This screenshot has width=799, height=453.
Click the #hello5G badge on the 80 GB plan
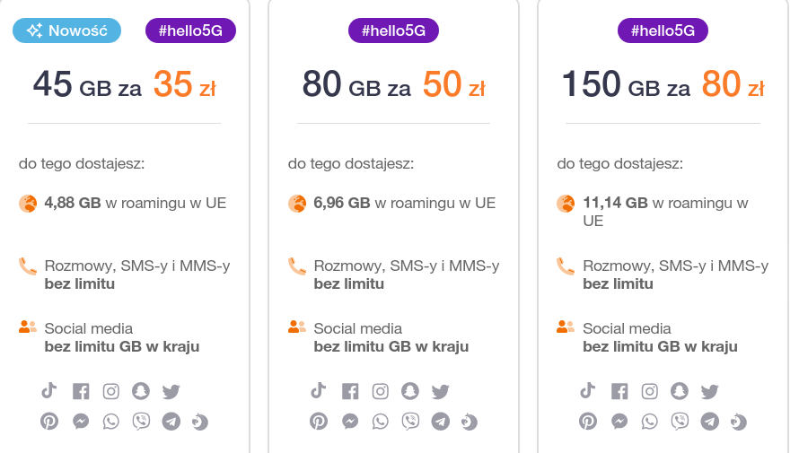393,30
